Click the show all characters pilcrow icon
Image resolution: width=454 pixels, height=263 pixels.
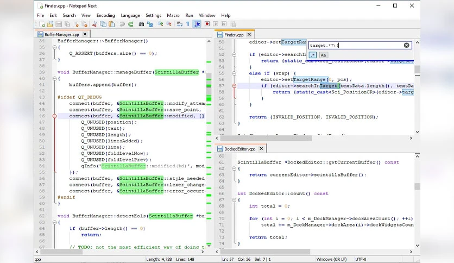tap(188, 24)
